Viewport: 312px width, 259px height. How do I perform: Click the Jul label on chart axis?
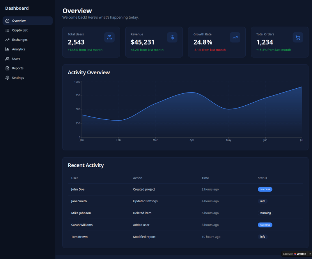pyautogui.click(x=301, y=140)
